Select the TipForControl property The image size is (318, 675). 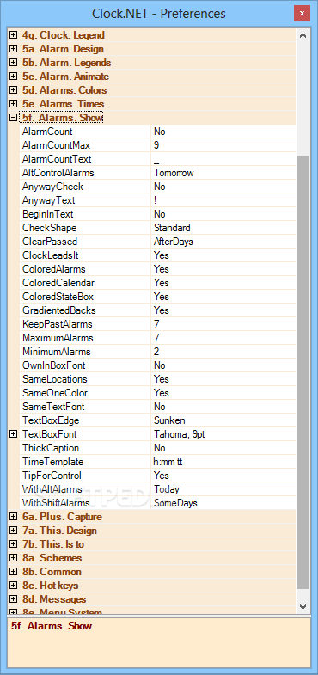click(x=52, y=476)
